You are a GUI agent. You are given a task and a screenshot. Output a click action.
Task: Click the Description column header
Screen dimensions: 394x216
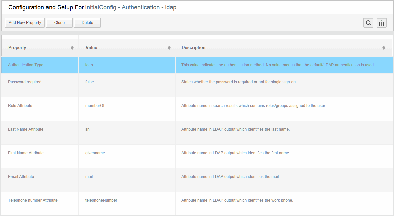(x=194, y=48)
